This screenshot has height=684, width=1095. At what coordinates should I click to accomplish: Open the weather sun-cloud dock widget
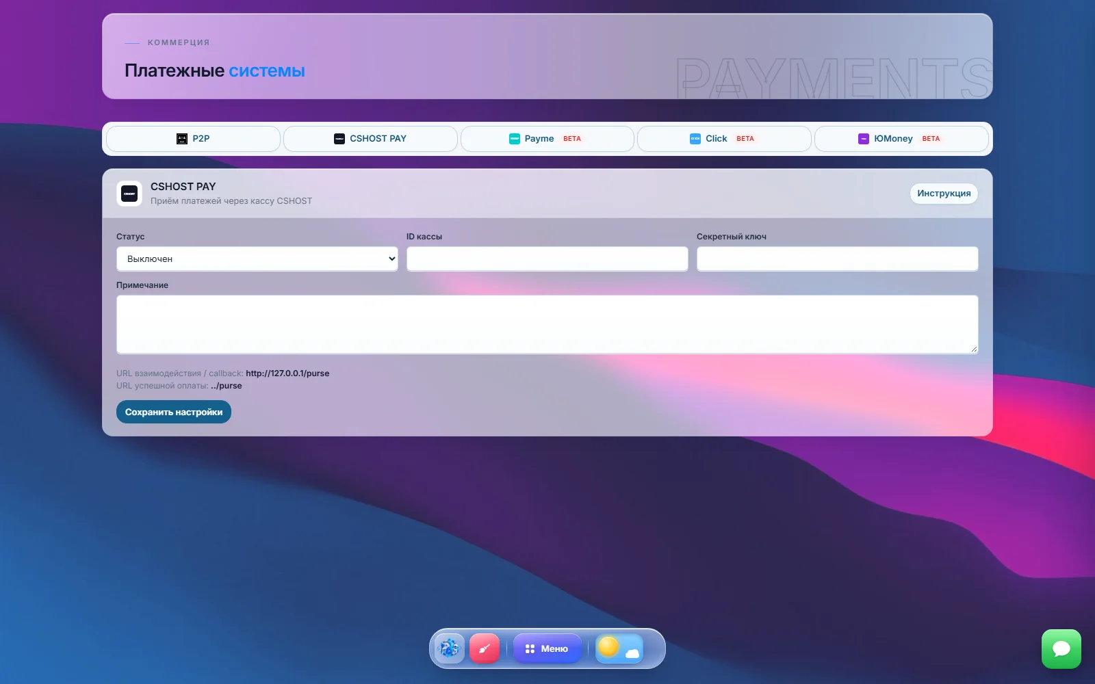[619, 648]
